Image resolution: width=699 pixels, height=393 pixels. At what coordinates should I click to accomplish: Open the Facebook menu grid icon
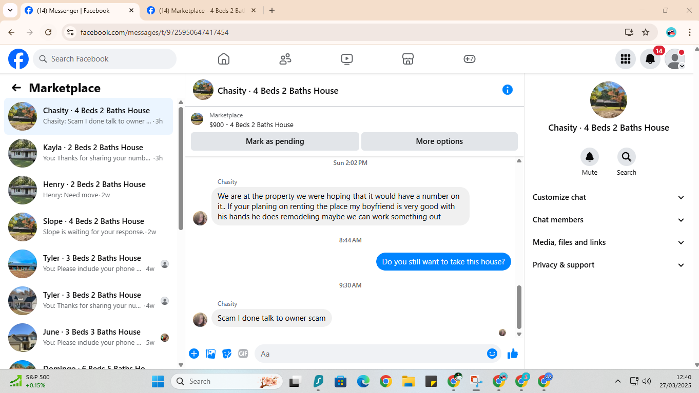tap(625, 59)
